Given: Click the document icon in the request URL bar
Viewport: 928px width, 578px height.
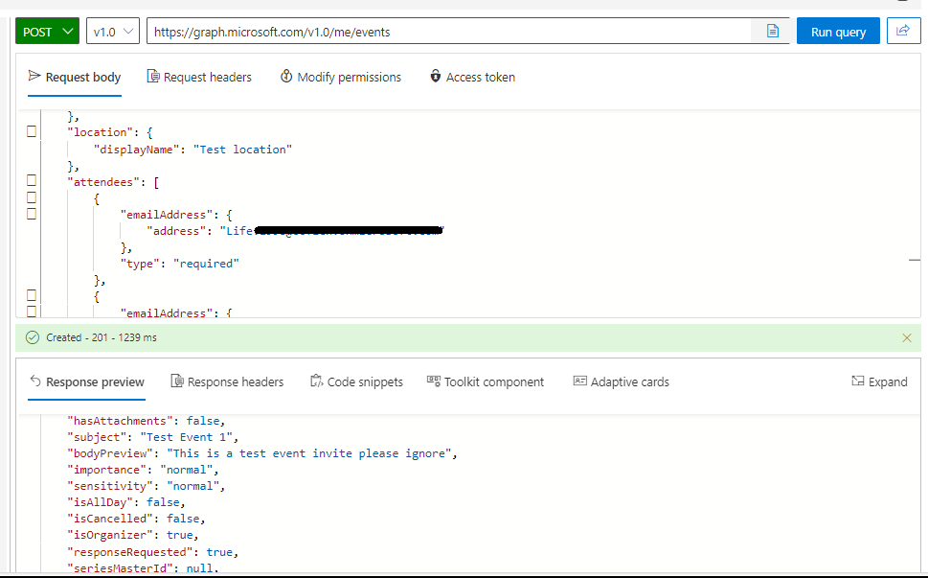Looking at the screenshot, I should click(x=771, y=30).
